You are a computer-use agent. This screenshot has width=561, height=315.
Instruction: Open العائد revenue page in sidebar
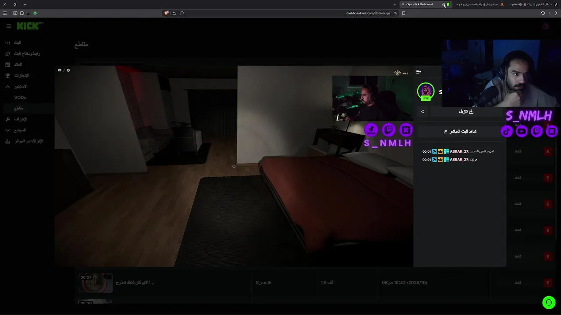[x=18, y=64]
